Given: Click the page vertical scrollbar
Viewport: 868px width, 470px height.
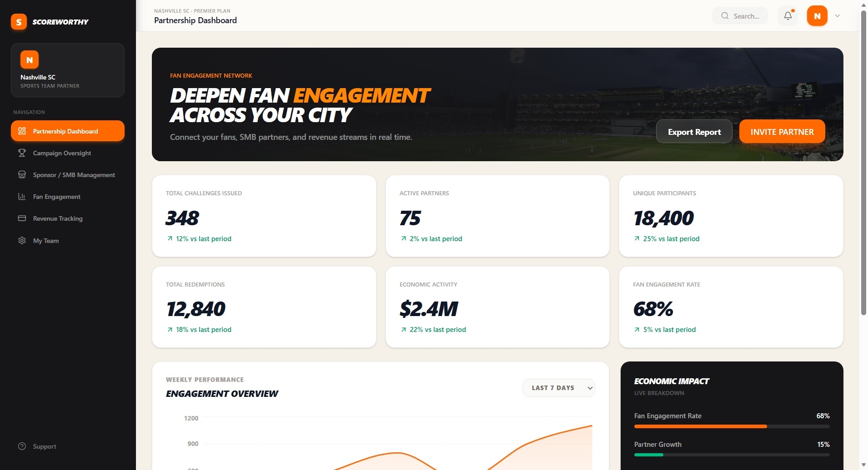Looking at the screenshot, I should tap(863, 163).
